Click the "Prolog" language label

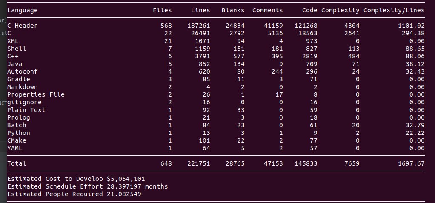point(18,117)
